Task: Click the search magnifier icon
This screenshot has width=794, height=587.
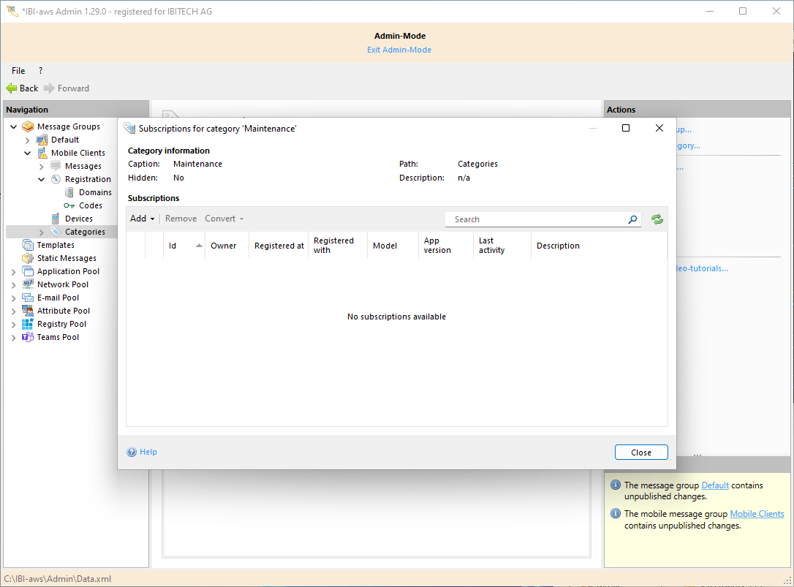Action: 632,219
